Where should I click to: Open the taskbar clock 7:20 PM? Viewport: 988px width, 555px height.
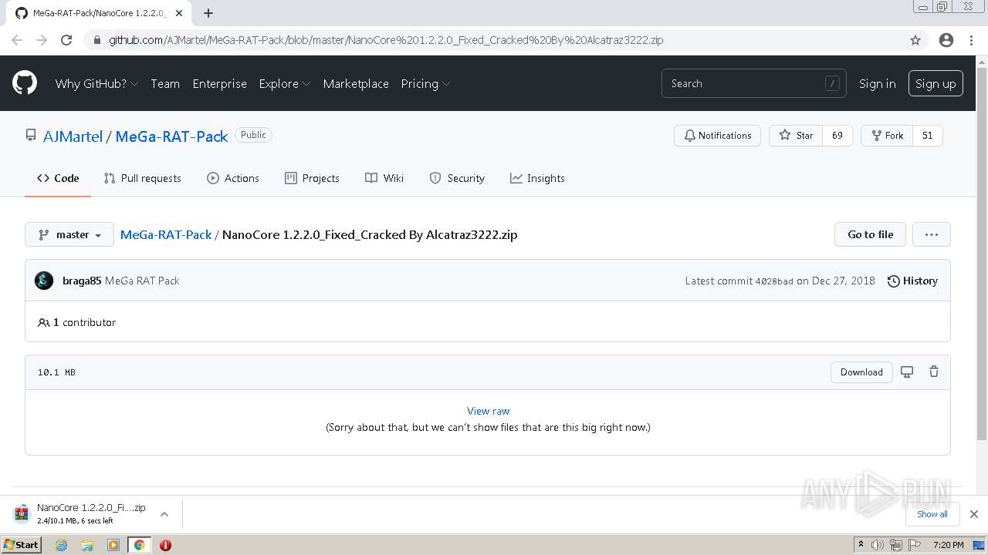(948, 545)
